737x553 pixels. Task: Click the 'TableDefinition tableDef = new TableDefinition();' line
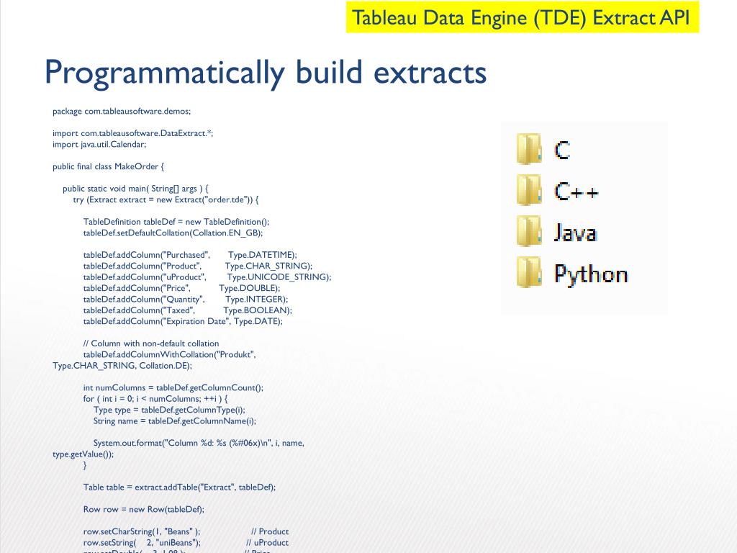(176, 222)
